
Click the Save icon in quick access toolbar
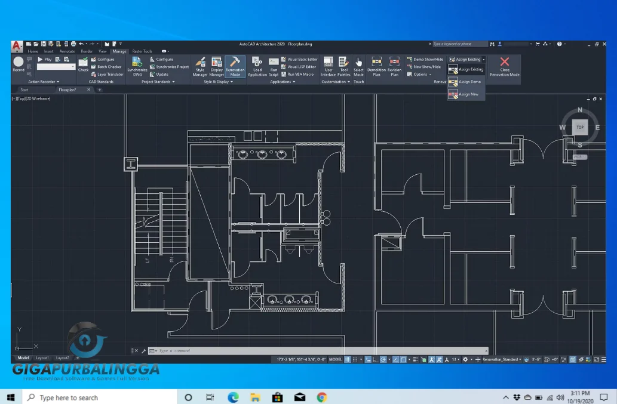(43, 44)
